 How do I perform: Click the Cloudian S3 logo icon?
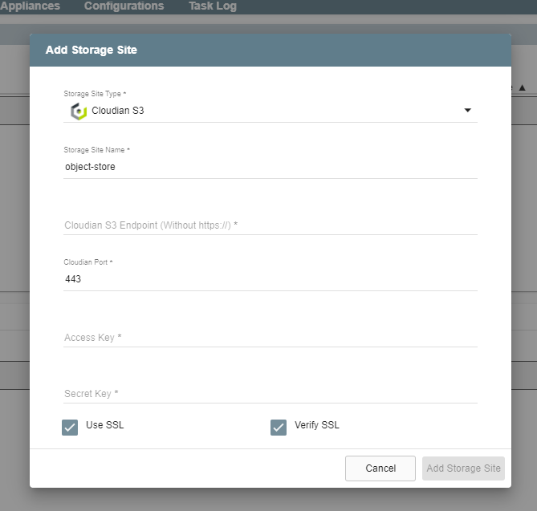click(x=78, y=111)
